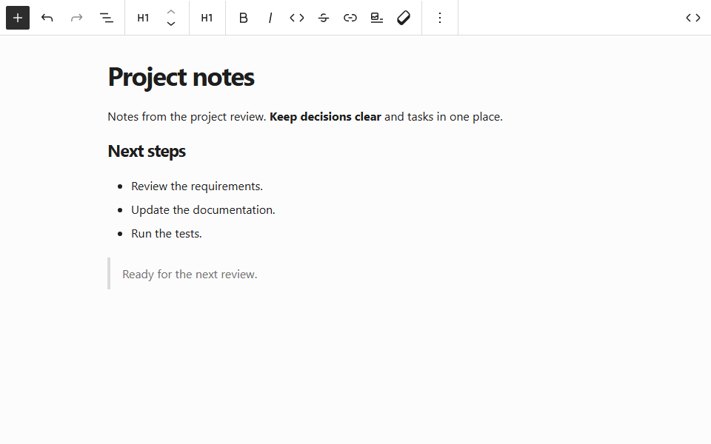Open the block inserter plus button

(18, 18)
